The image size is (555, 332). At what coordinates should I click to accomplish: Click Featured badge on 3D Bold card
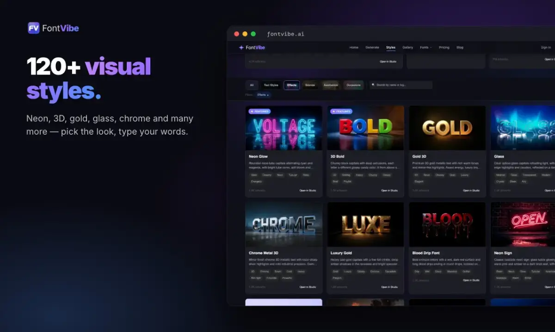pyautogui.click(x=341, y=111)
